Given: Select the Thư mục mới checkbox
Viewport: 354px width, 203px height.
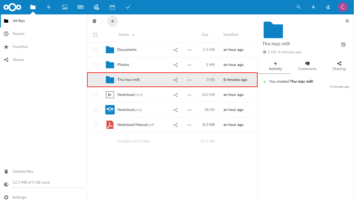Looking at the screenshot, I should tap(95, 80).
